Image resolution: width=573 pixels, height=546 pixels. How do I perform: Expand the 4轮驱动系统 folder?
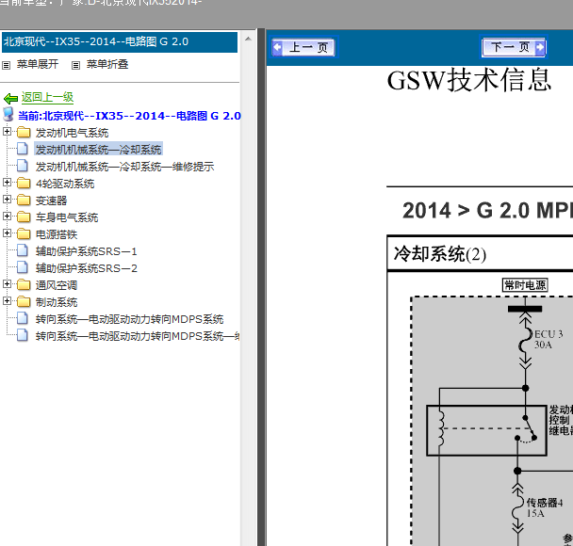(x=7, y=182)
